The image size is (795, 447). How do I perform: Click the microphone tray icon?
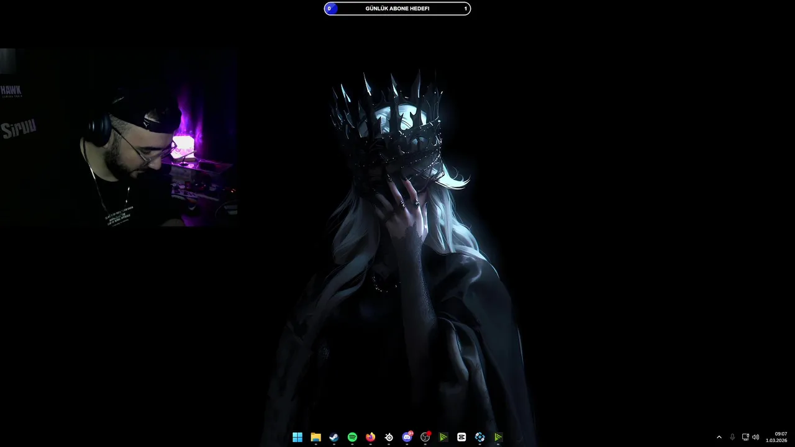tap(732, 437)
